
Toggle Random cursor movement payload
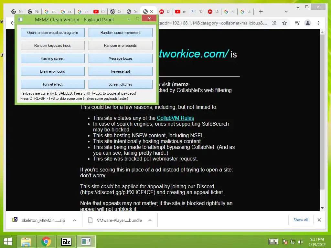[x=120, y=33]
